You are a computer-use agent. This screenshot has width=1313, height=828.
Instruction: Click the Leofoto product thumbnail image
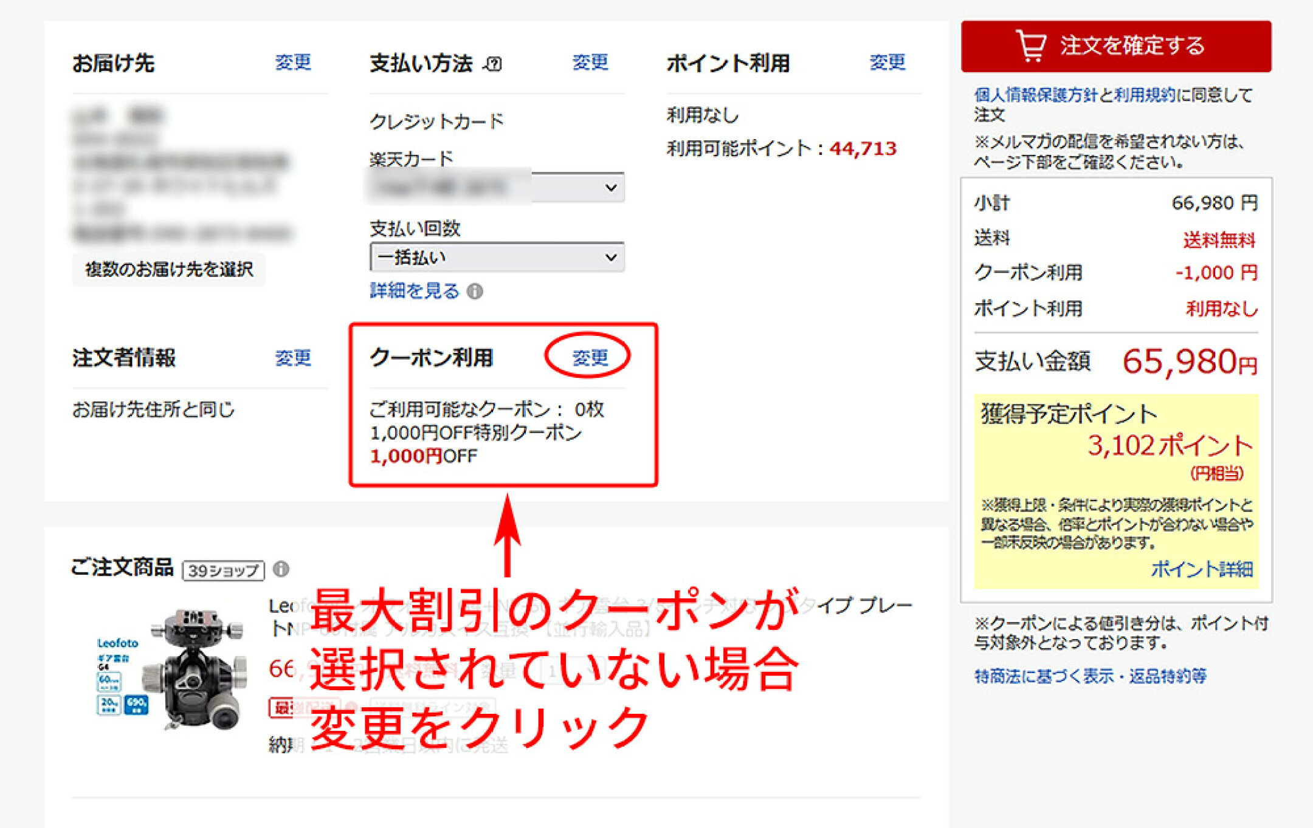[171, 668]
